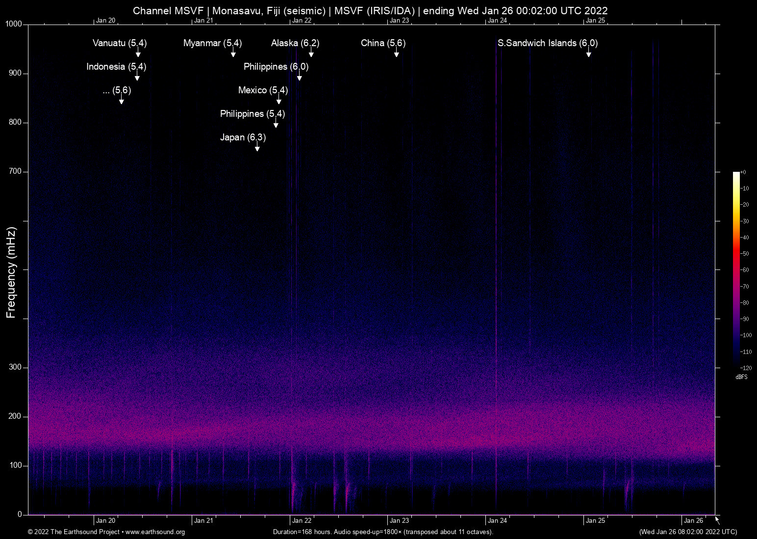
Task: Click the end-time arrow at bottom-right corner
Action: pyautogui.click(x=717, y=520)
